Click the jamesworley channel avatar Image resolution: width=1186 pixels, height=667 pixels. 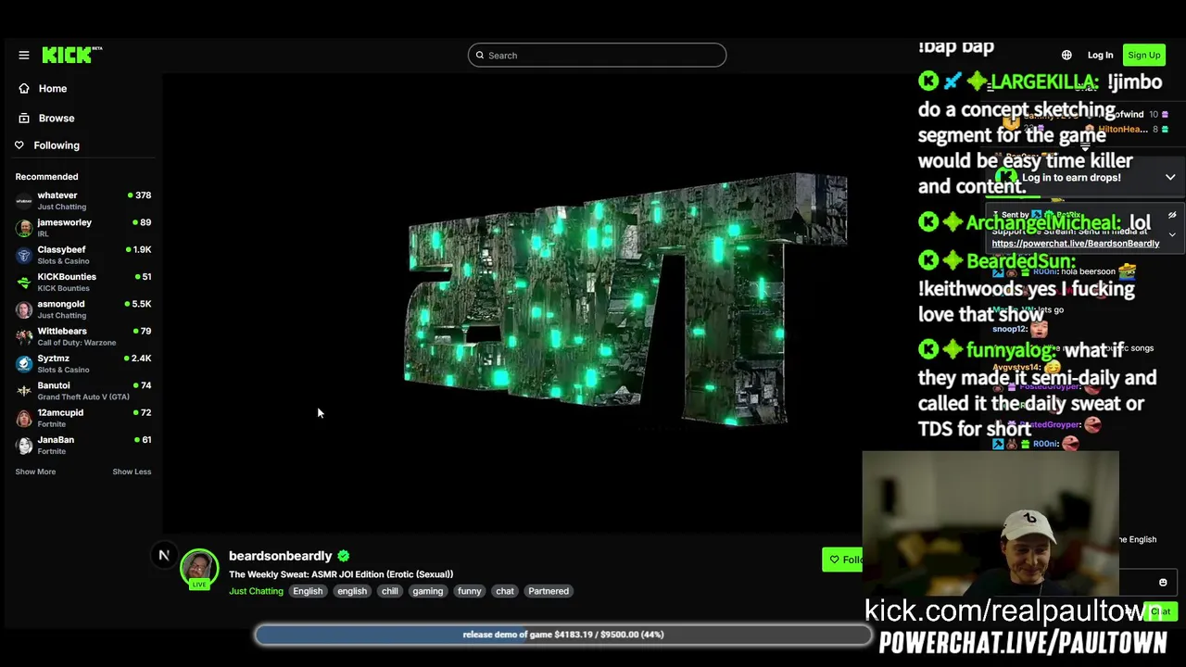(24, 228)
